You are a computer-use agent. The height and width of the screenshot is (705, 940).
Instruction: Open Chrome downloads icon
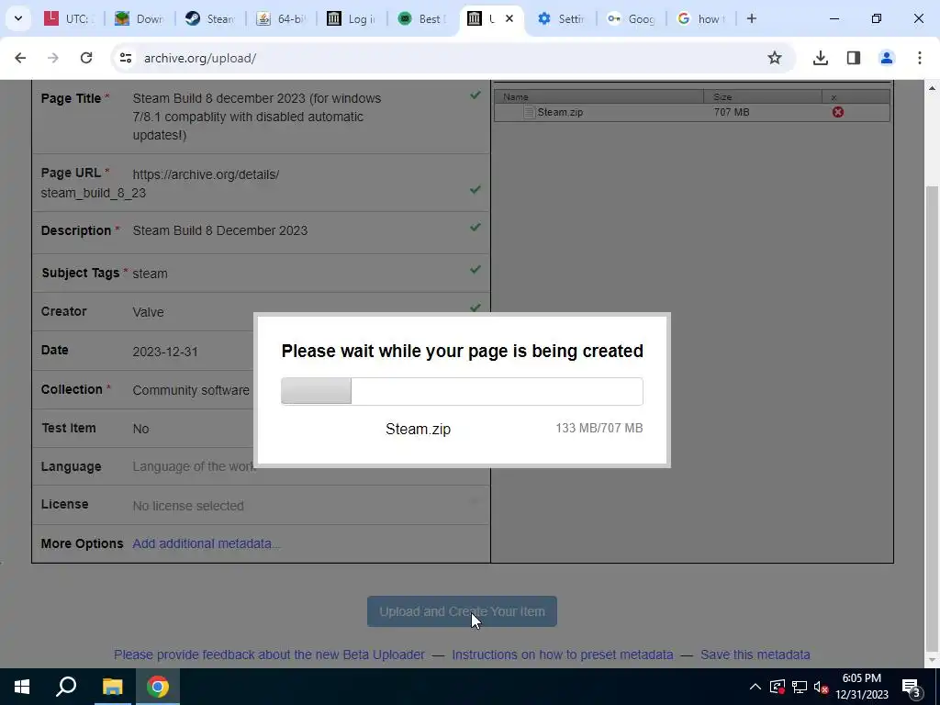coord(820,58)
